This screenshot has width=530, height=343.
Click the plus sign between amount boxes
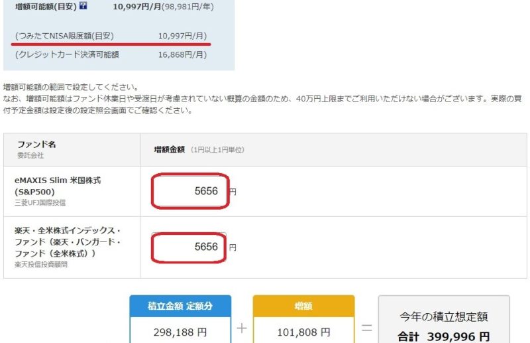click(242, 328)
